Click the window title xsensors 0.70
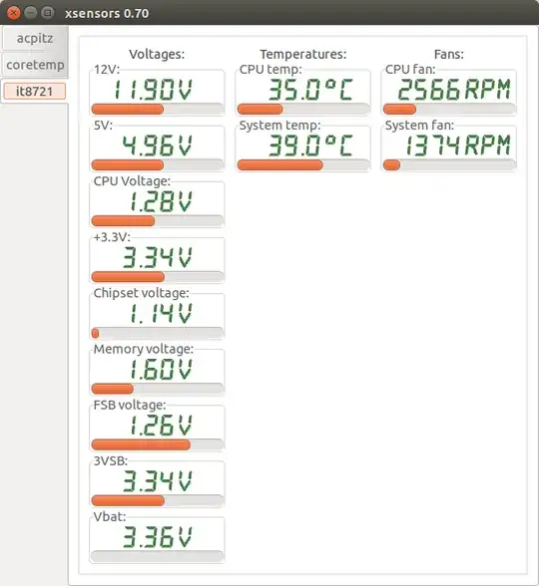The height and width of the screenshot is (586, 539). [x=107, y=14]
